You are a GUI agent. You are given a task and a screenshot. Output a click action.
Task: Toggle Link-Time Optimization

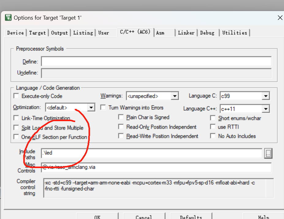[16, 118]
